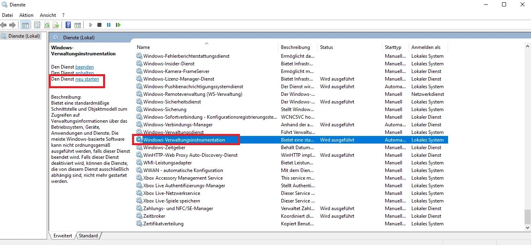This screenshot has height=245, width=531.
Task: Go forward with the toolbar Forward arrow
Action: click(12, 25)
